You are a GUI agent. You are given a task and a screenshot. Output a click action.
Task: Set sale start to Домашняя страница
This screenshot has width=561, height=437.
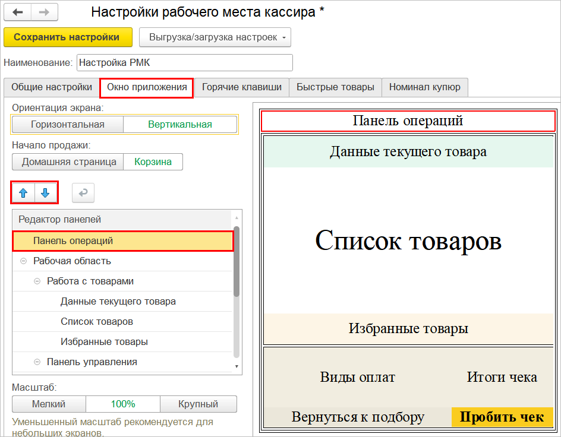tap(68, 161)
